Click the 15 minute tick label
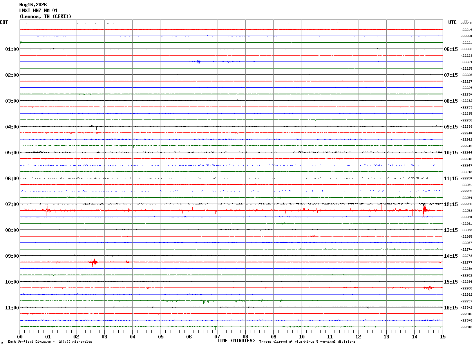The image size is (474, 347). (442, 337)
